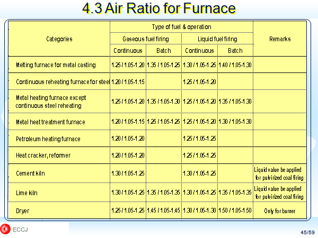
Task: Click the 'Only for burner' remark cell
Action: 279,210
